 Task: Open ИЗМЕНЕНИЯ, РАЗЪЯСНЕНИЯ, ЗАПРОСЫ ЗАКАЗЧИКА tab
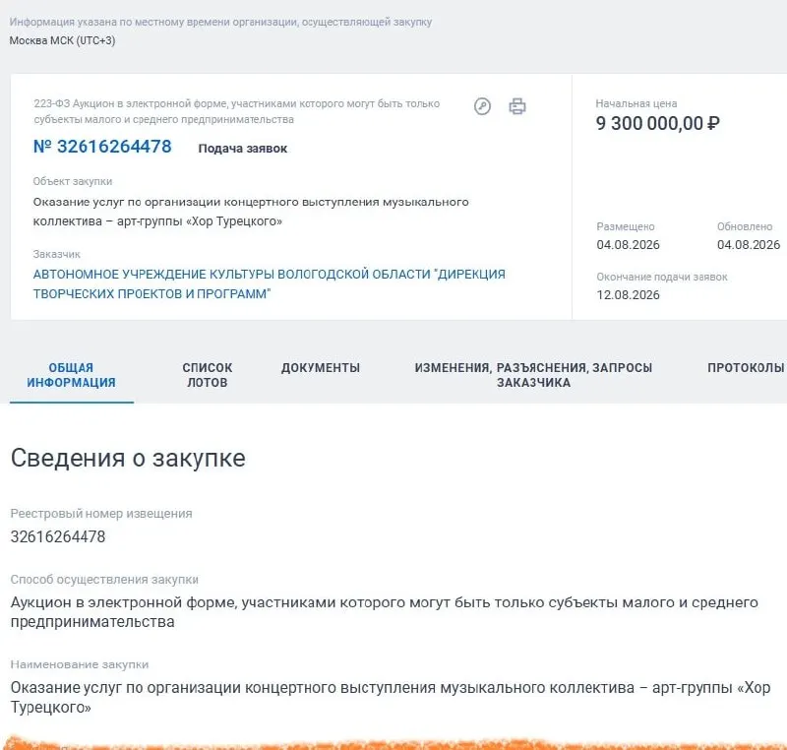coord(533,375)
